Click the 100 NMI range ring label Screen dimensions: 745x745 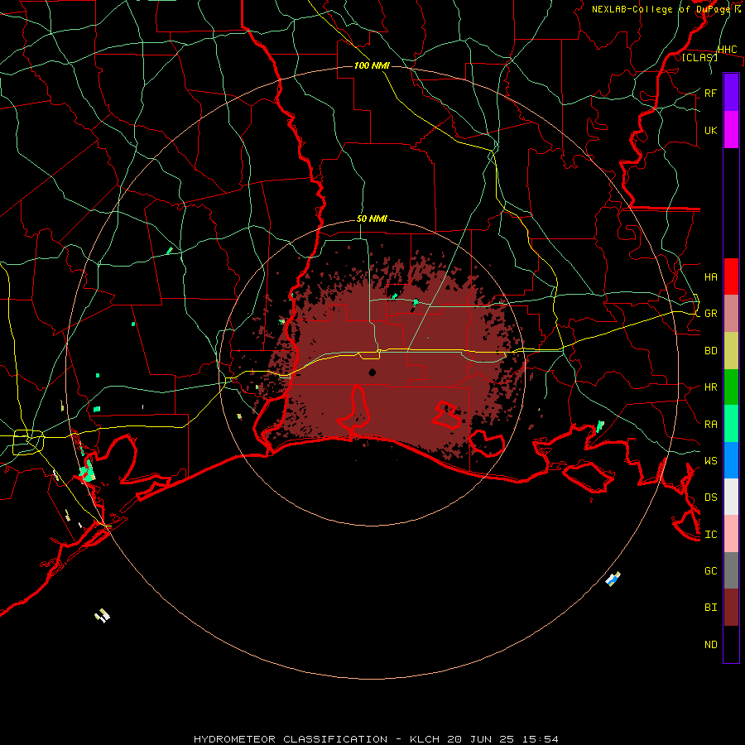tap(372, 65)
